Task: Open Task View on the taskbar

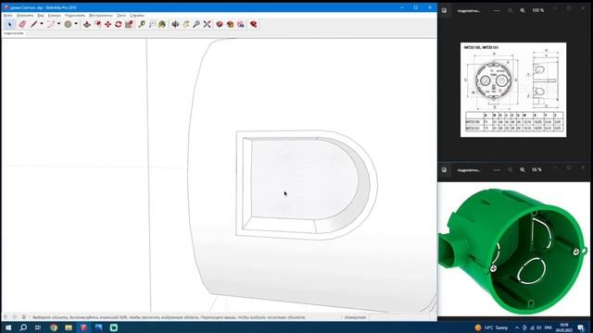Action: coord(37,327)
